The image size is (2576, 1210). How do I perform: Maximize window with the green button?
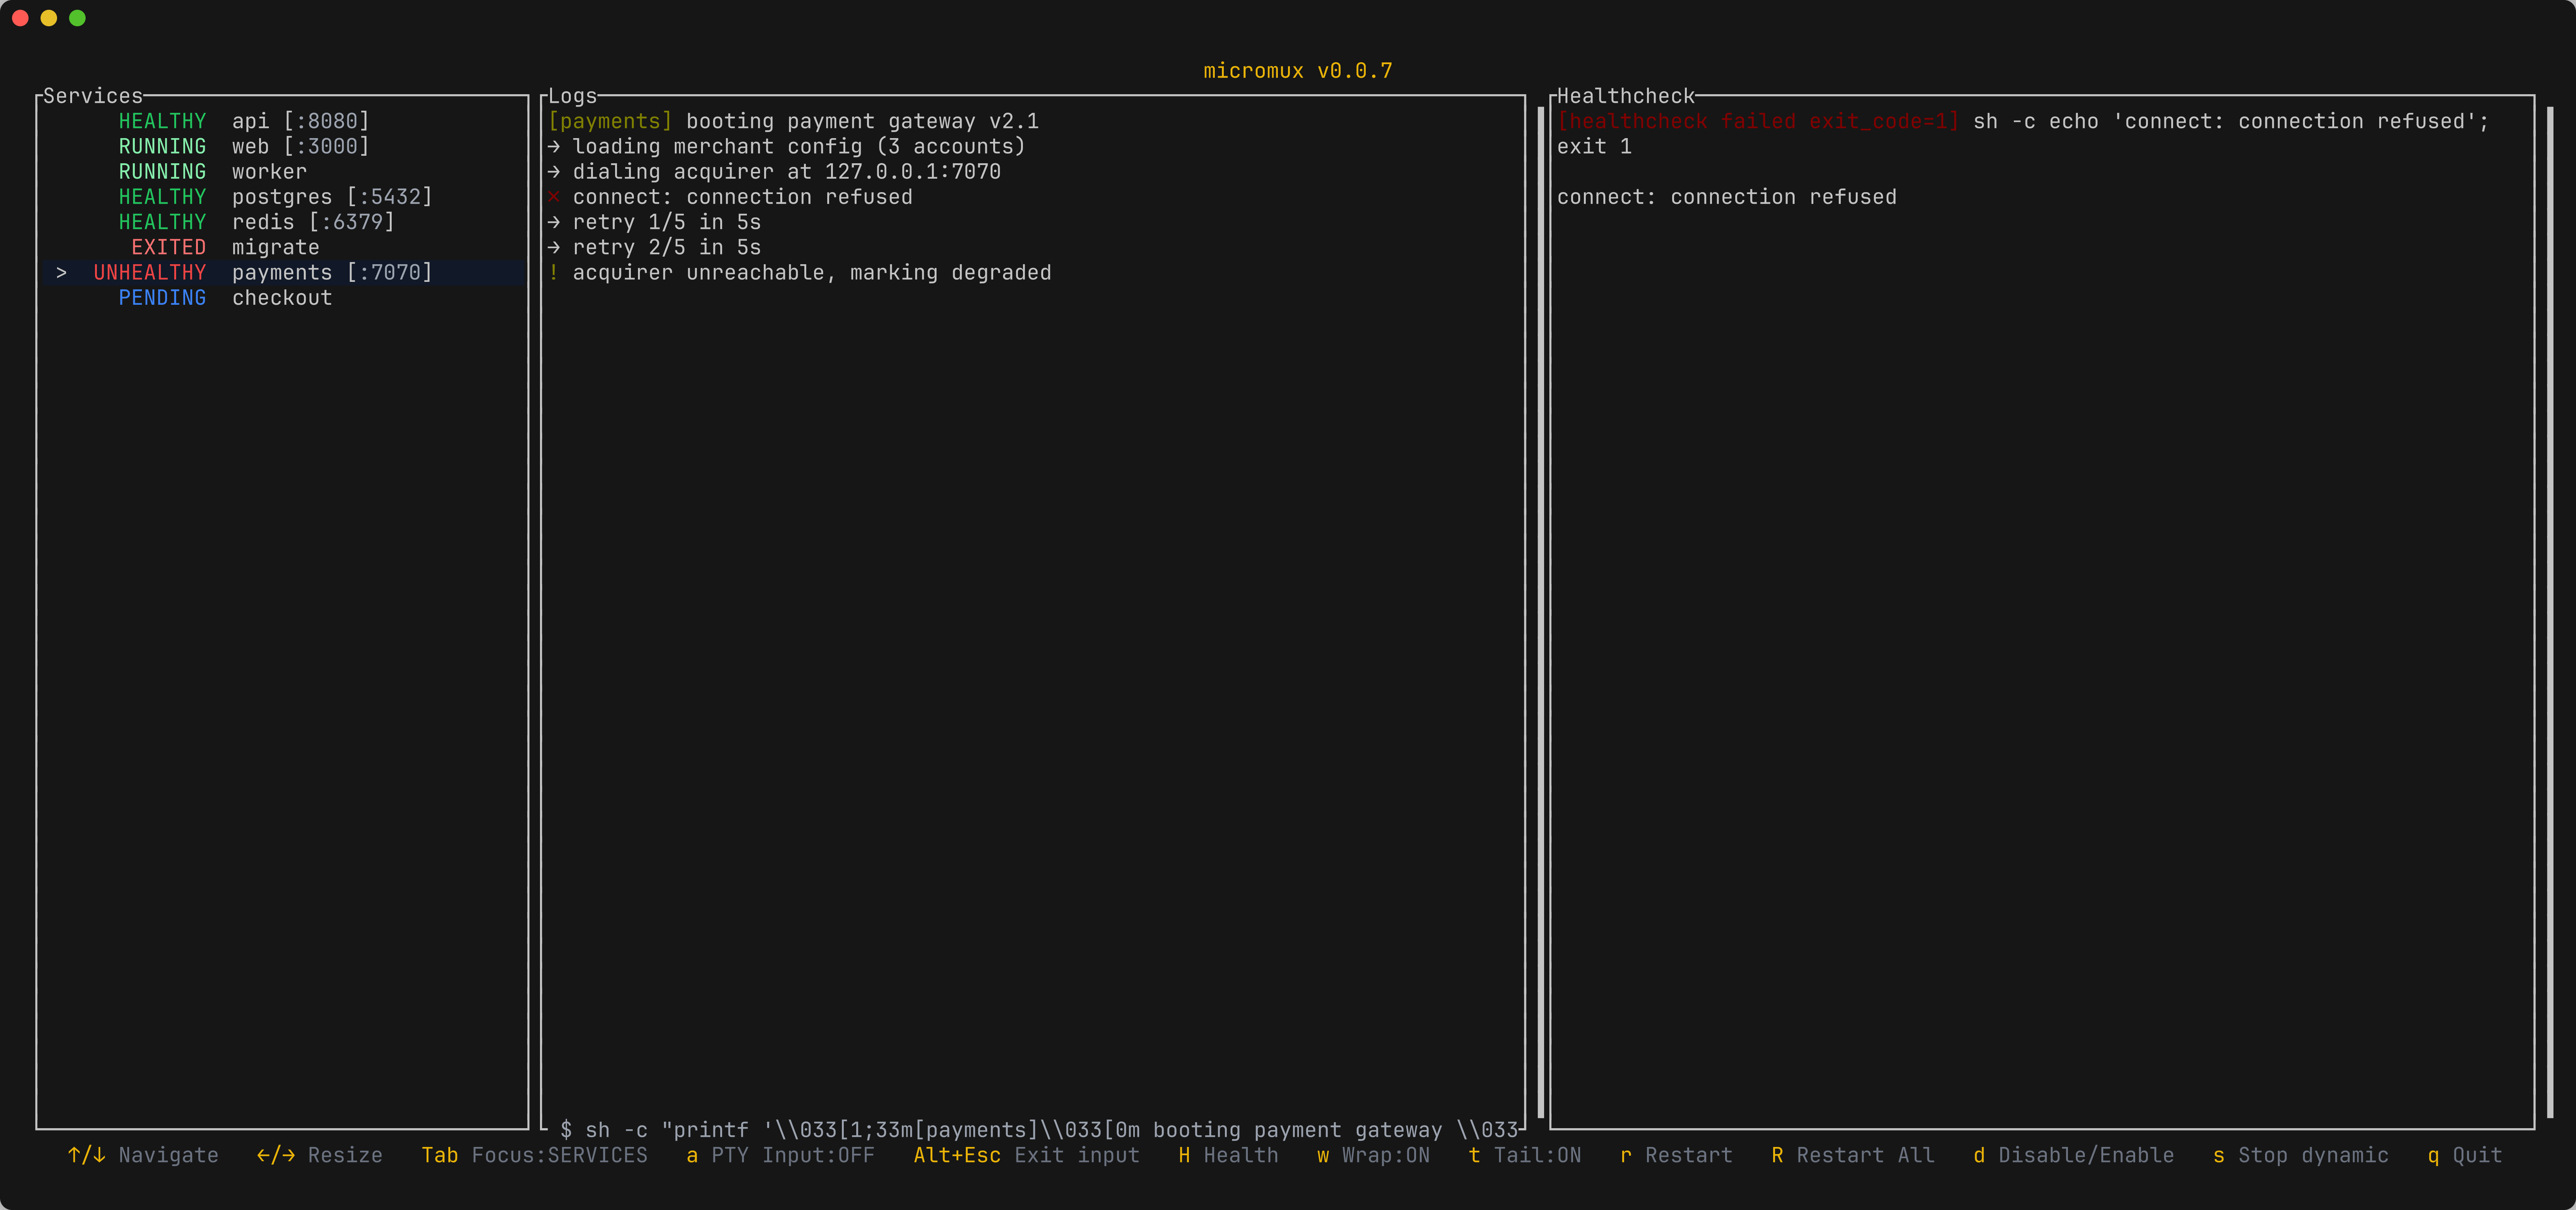click(77, 18)
